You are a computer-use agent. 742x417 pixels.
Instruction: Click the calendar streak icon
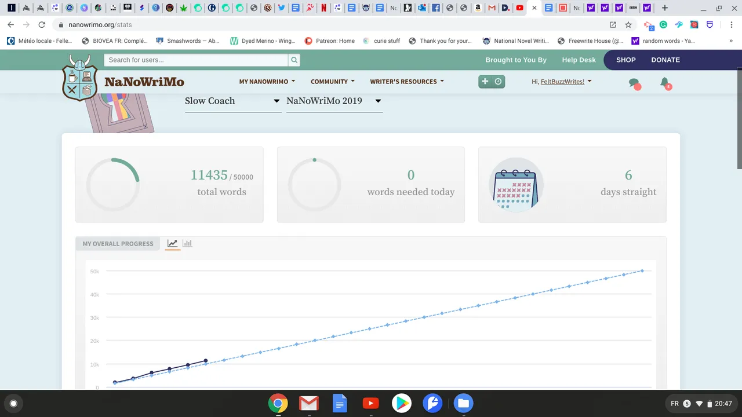(x=516, y=184)
